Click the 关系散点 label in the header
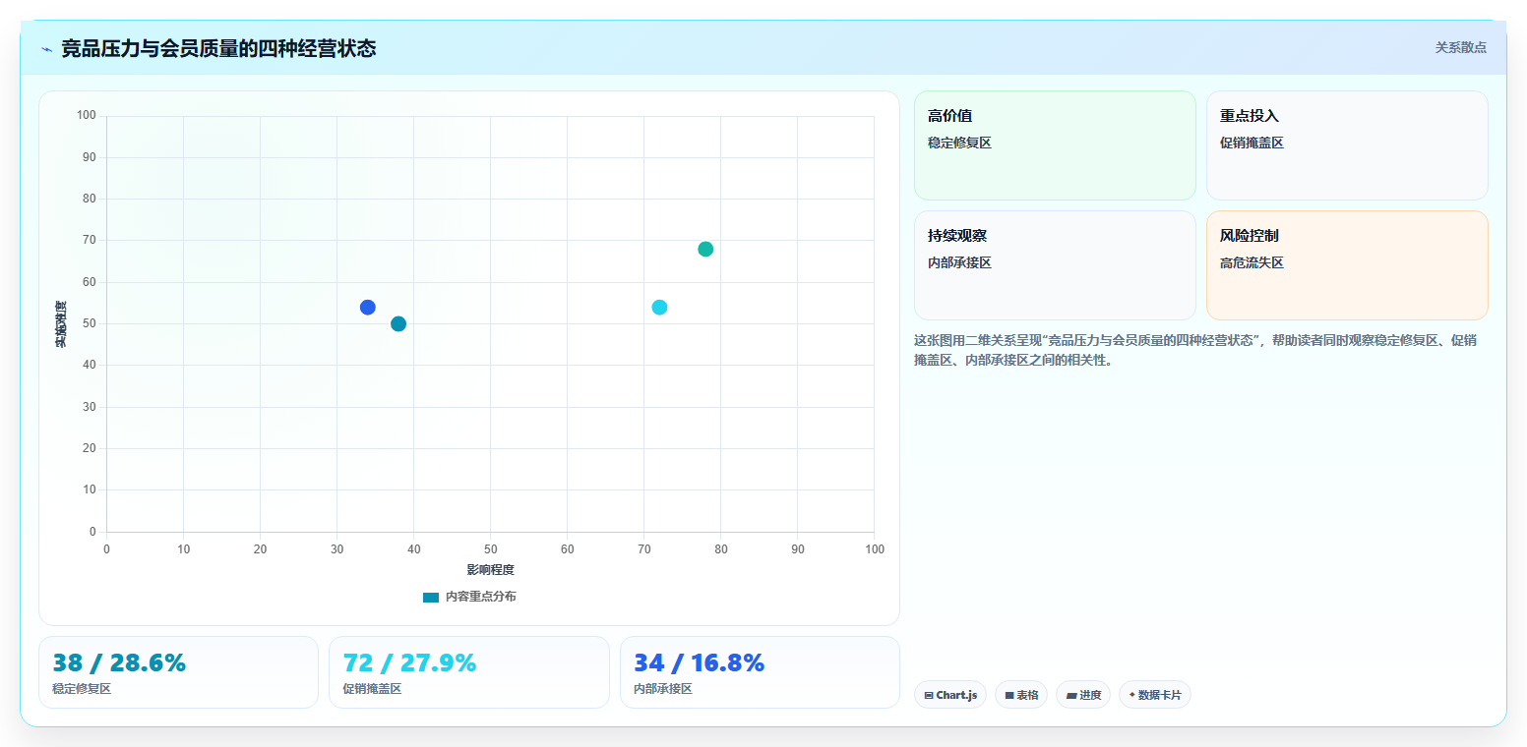Image resolution: width=1527 pixels, height=747 pixels. [1461, 47]
